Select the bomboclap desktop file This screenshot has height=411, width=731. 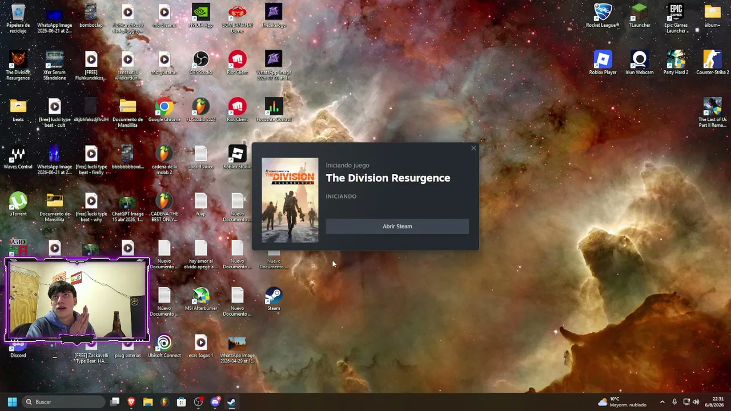tap(91, 16)
